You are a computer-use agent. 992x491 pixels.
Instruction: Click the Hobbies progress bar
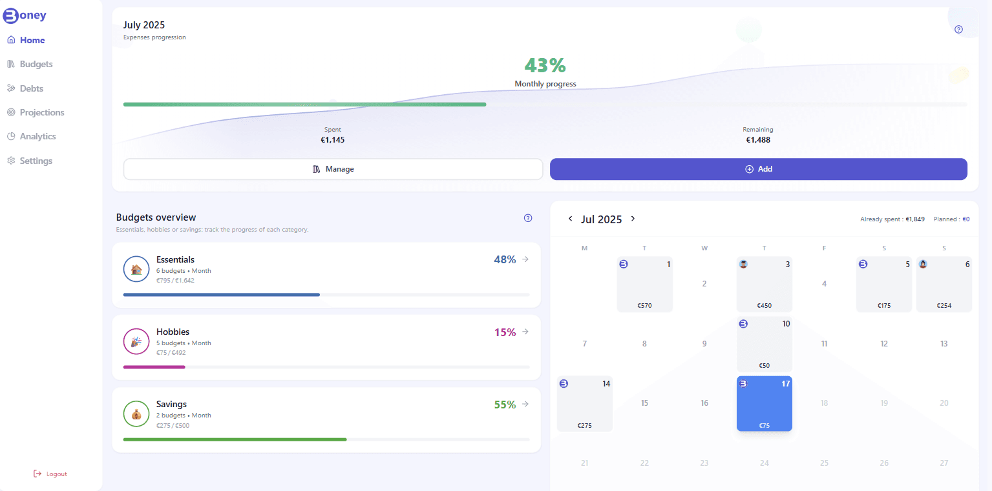point(326,367)
